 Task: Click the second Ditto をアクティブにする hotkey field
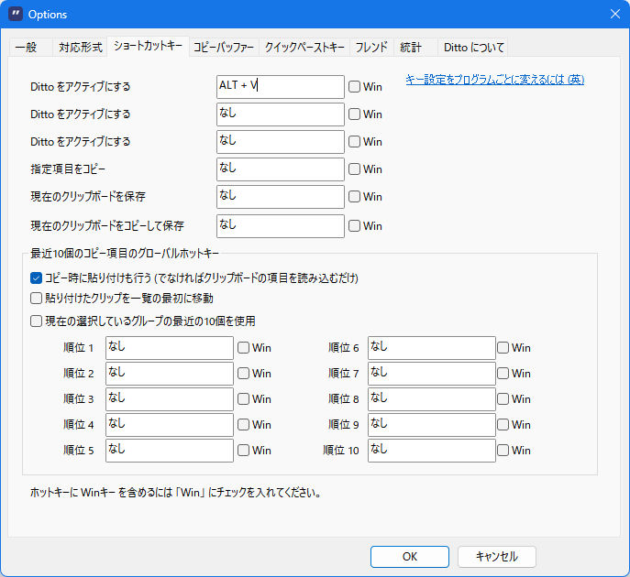pos(280,114)
